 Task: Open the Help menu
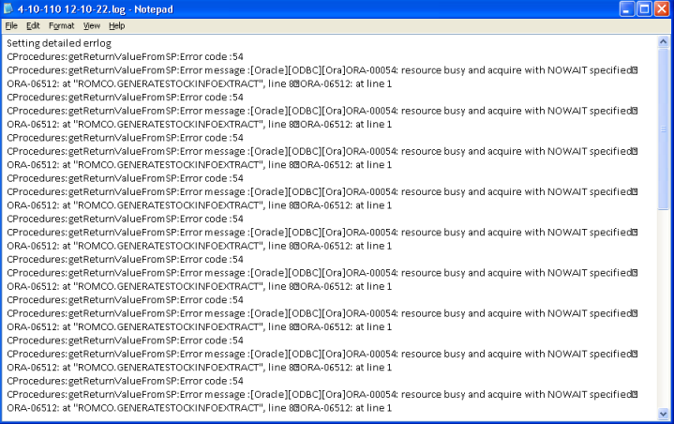(116, 26)
